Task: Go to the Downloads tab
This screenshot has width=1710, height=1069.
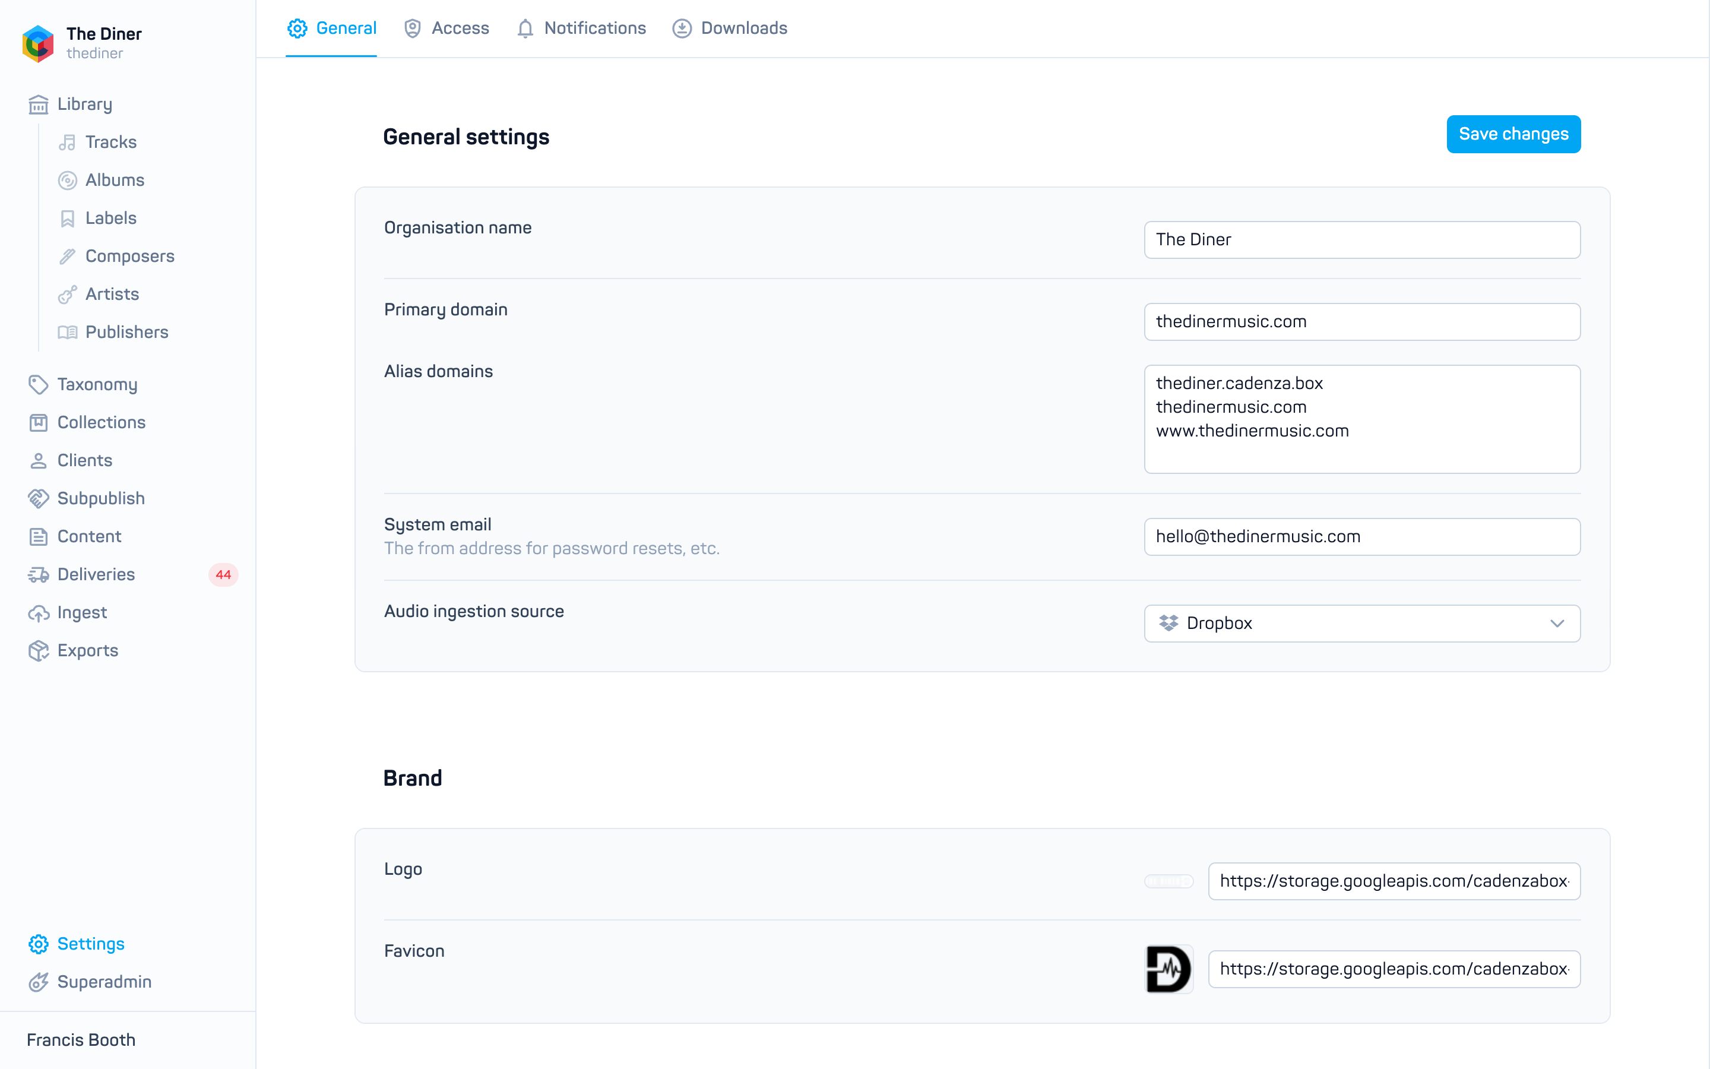Action: (x=730, y=29)
